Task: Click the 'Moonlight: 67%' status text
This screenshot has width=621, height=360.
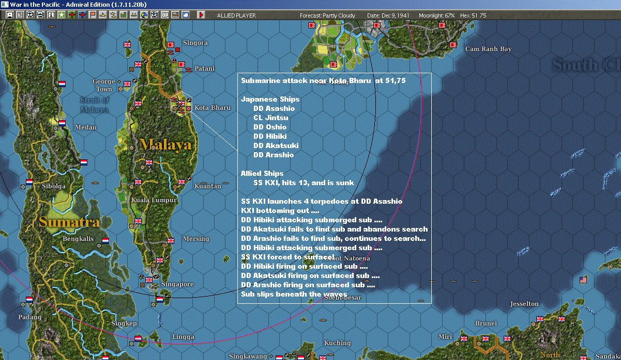Action: click(x=437, y=15)
